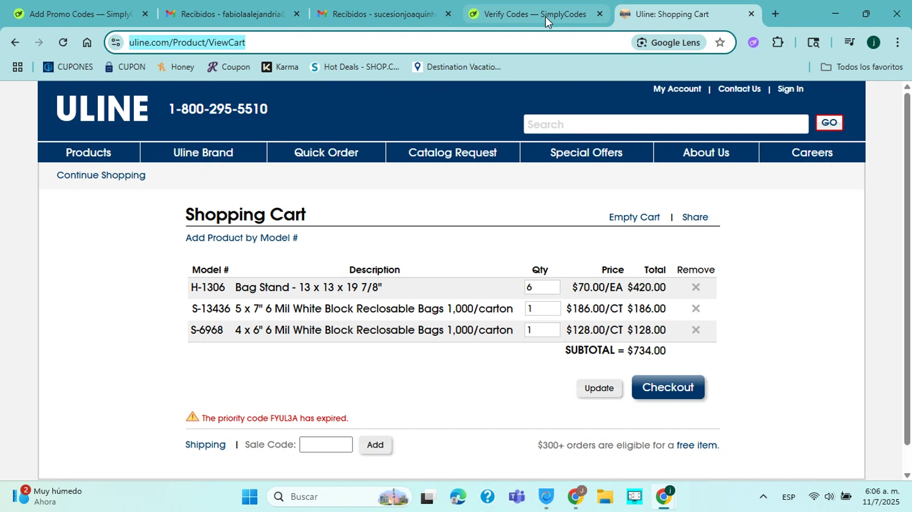
Task: Open the Windows Start menu
Action: 249,497
